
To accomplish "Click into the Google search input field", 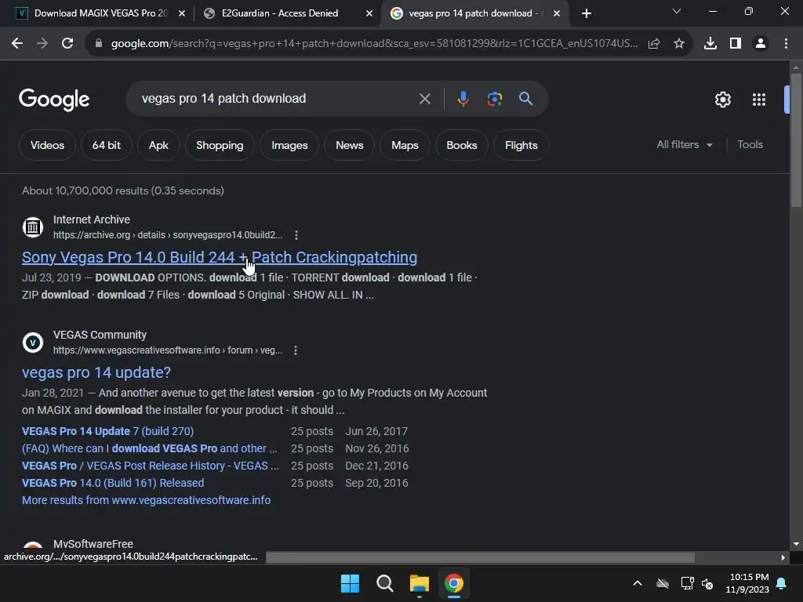I will point(277,99).
